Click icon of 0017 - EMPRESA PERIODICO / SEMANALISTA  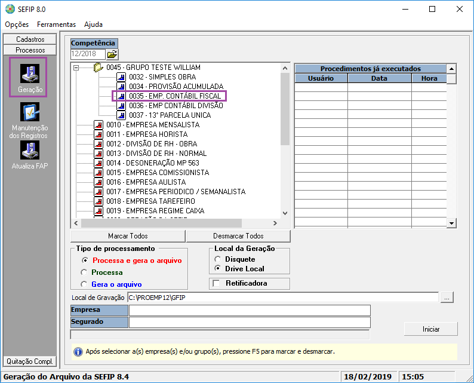click(99, 192)
